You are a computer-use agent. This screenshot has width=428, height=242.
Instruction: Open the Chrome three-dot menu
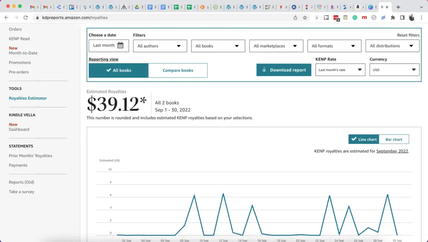pos(421,18)
